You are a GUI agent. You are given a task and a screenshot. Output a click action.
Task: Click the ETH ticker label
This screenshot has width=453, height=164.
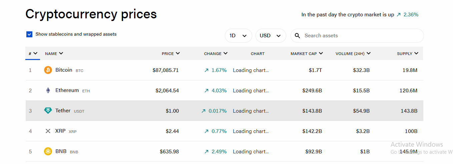(x=86, y=91)
